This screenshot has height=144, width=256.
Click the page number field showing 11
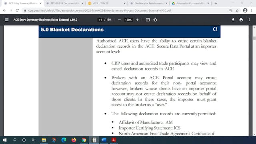point(100,20)
